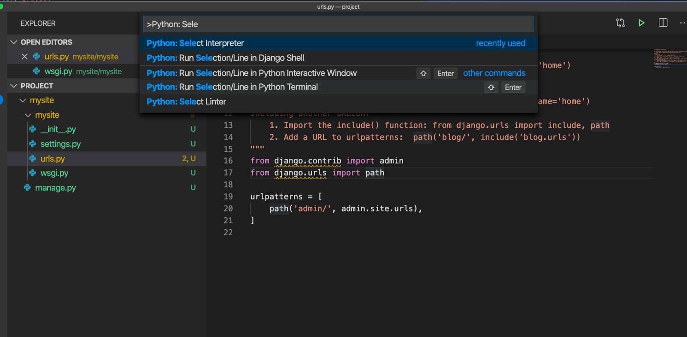Viewport: 687px width, 337px height.
Task: Click the Python icon beside settings.py
Action: click(x=33, y=144)
